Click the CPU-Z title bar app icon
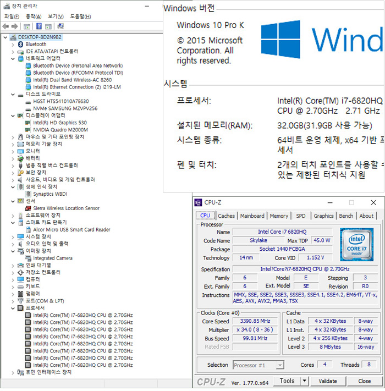385x391 pixels. click(x=198, y=203)
